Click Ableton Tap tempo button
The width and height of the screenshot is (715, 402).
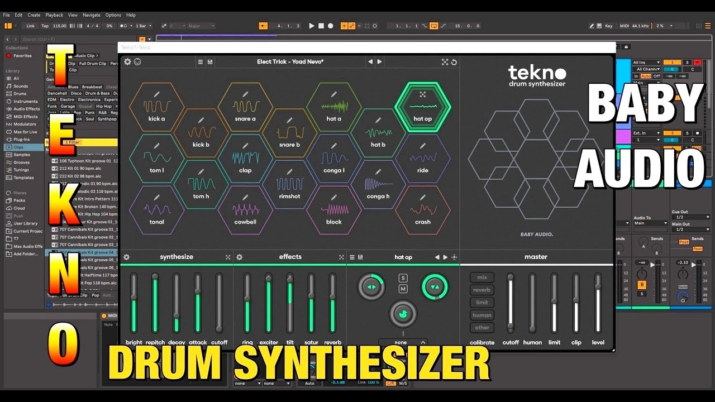point(45,26)
